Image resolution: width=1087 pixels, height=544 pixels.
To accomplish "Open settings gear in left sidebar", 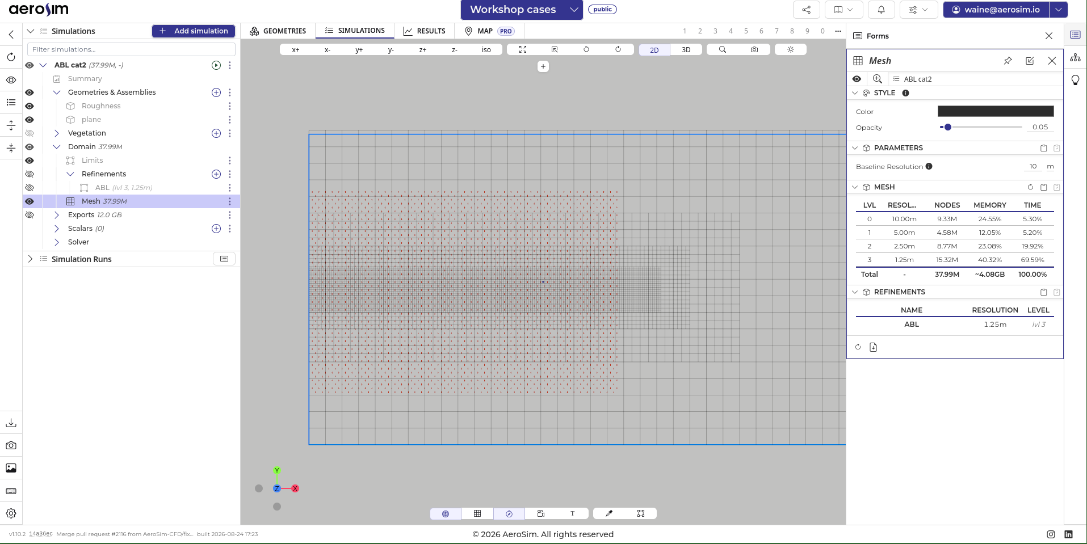I will pyautogui.click(x=11, y=513).
